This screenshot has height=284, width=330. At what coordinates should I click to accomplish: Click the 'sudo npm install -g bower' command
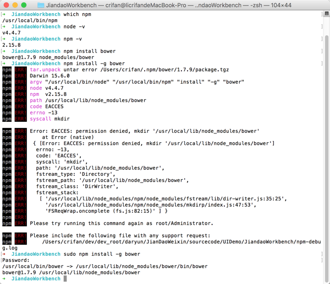[102, 254]
